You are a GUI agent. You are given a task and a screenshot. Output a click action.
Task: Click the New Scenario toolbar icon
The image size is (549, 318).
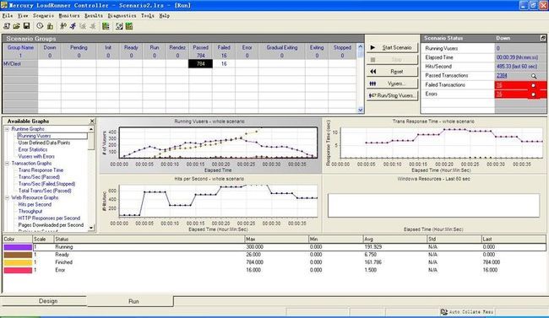(x=6, y=26)
